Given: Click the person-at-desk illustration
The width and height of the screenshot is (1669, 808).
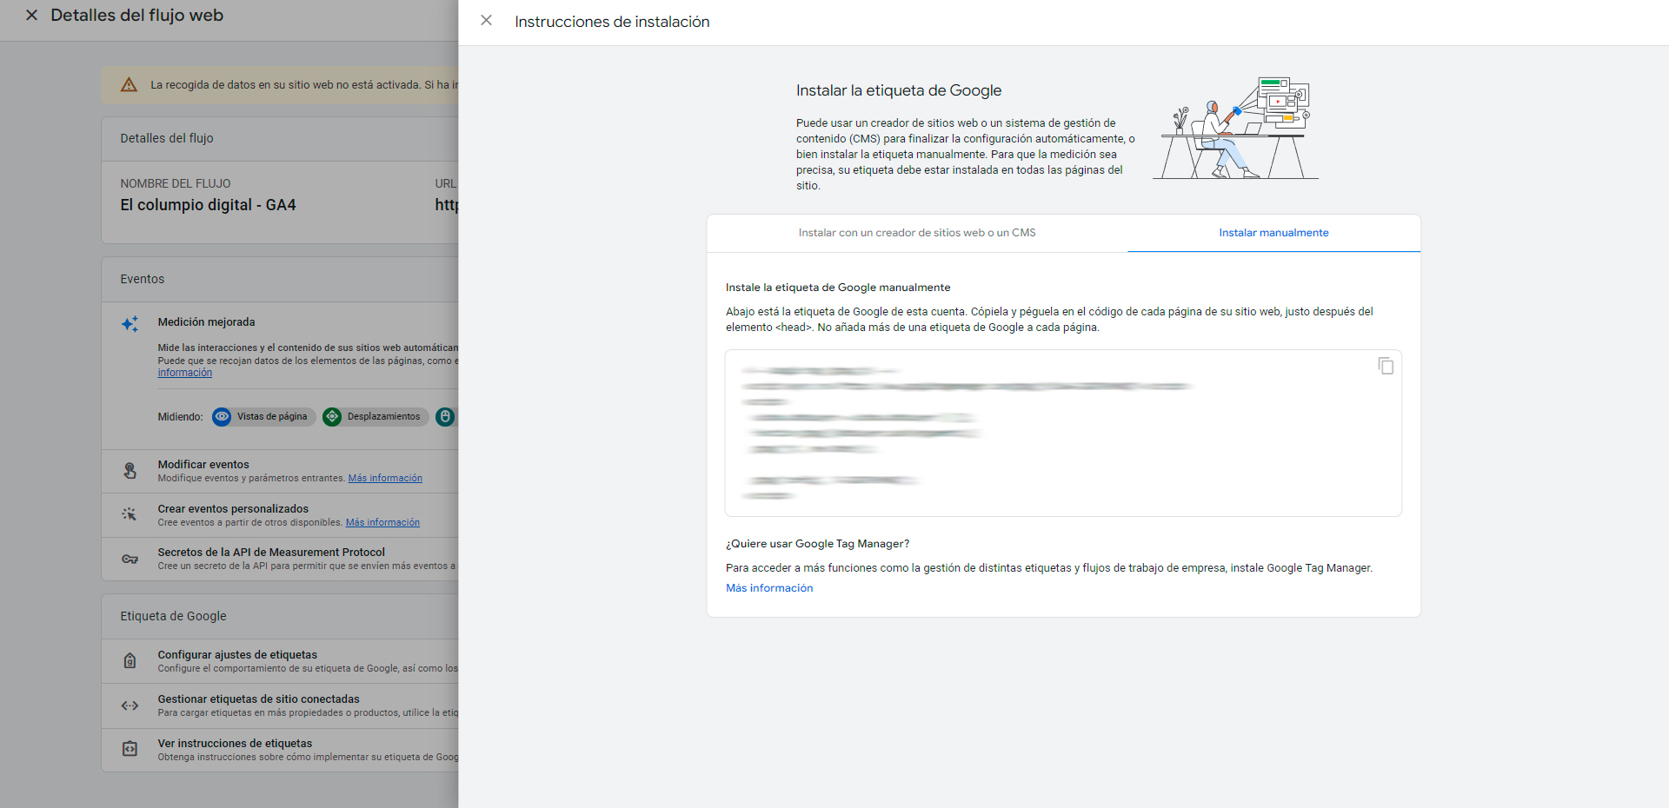Looking at the screenshot, I should (1235, 128).
